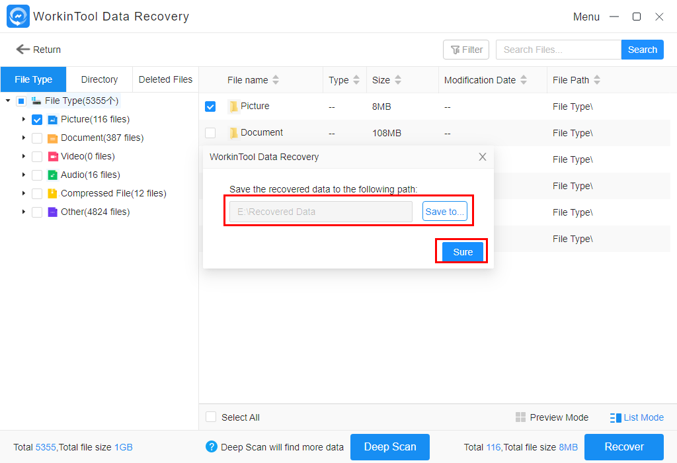Click the Audio category icon in tree
Image resolution: width=677 pixels, height=463 pixels.
tap(52, 175)
